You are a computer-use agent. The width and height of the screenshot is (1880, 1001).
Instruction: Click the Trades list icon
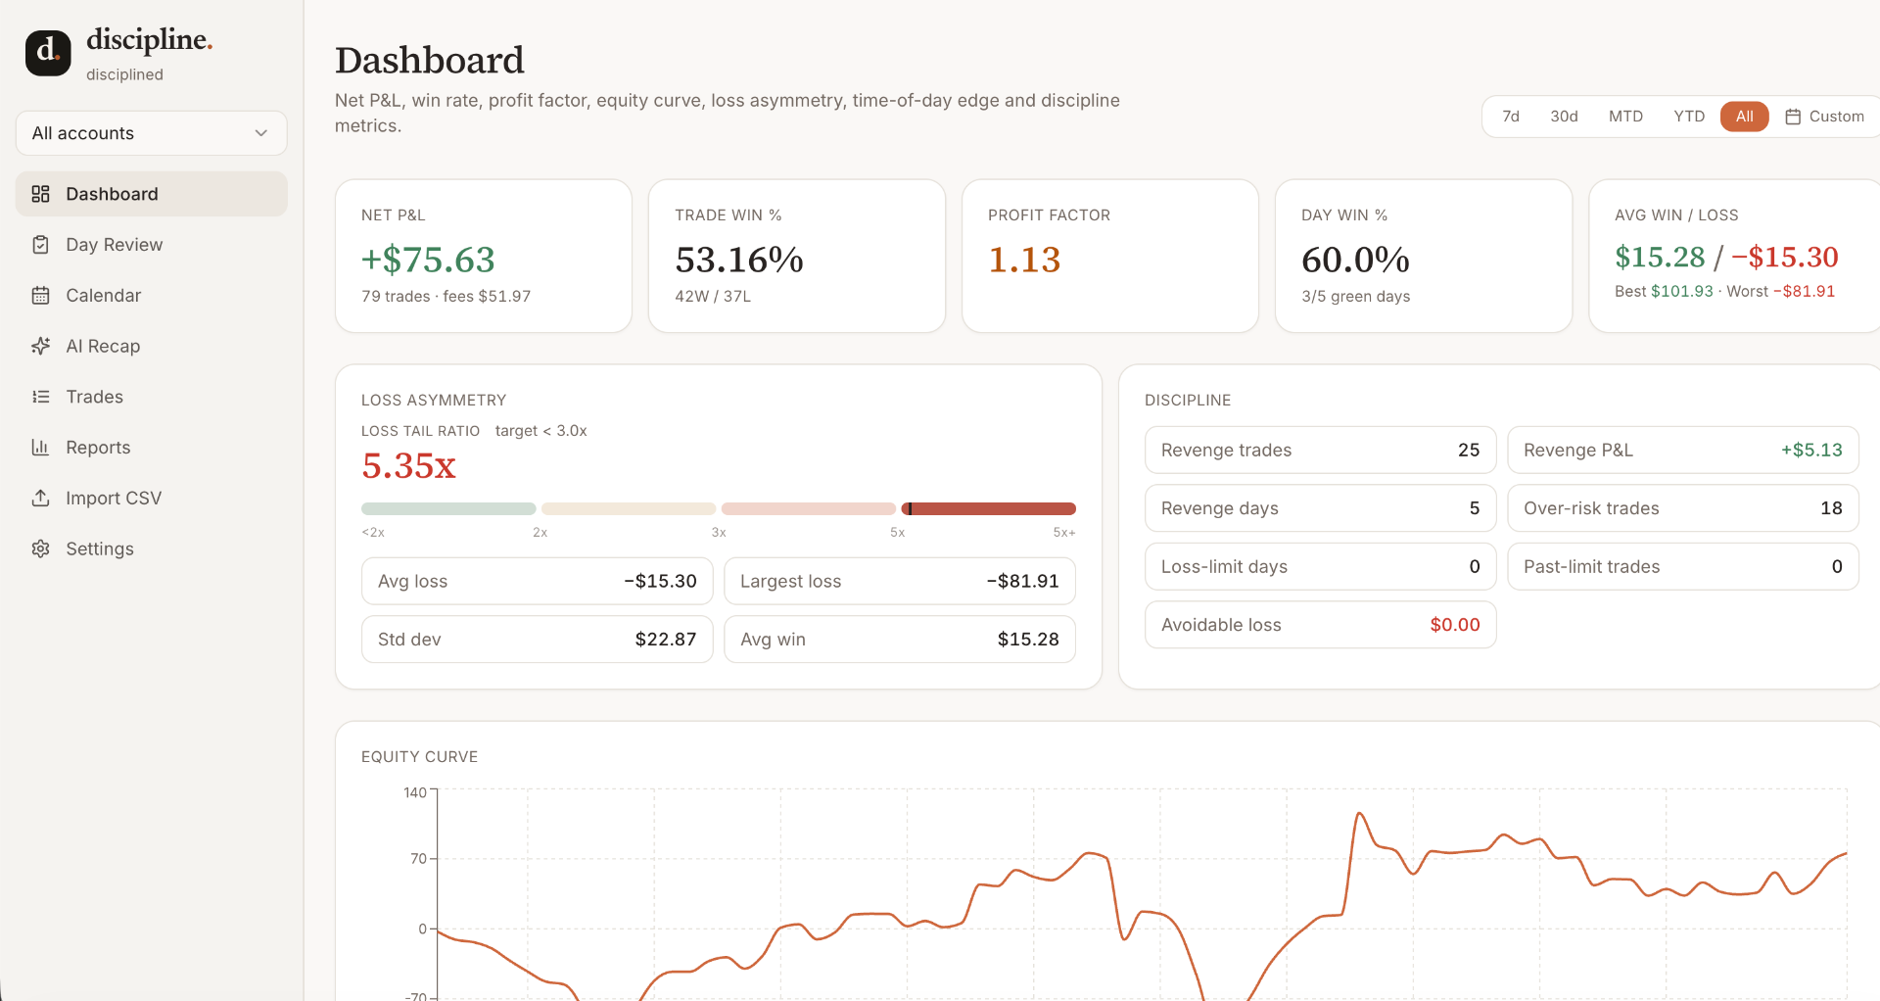40,397
